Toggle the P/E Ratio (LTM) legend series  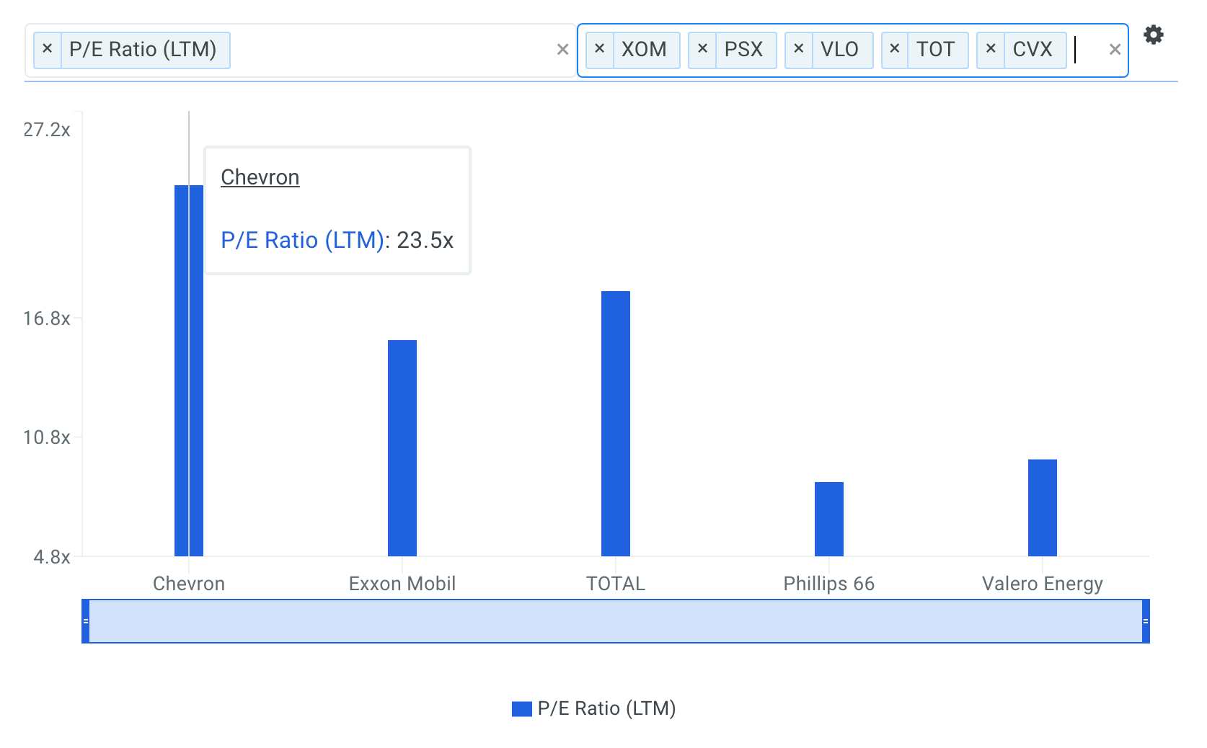pos(594,708)
